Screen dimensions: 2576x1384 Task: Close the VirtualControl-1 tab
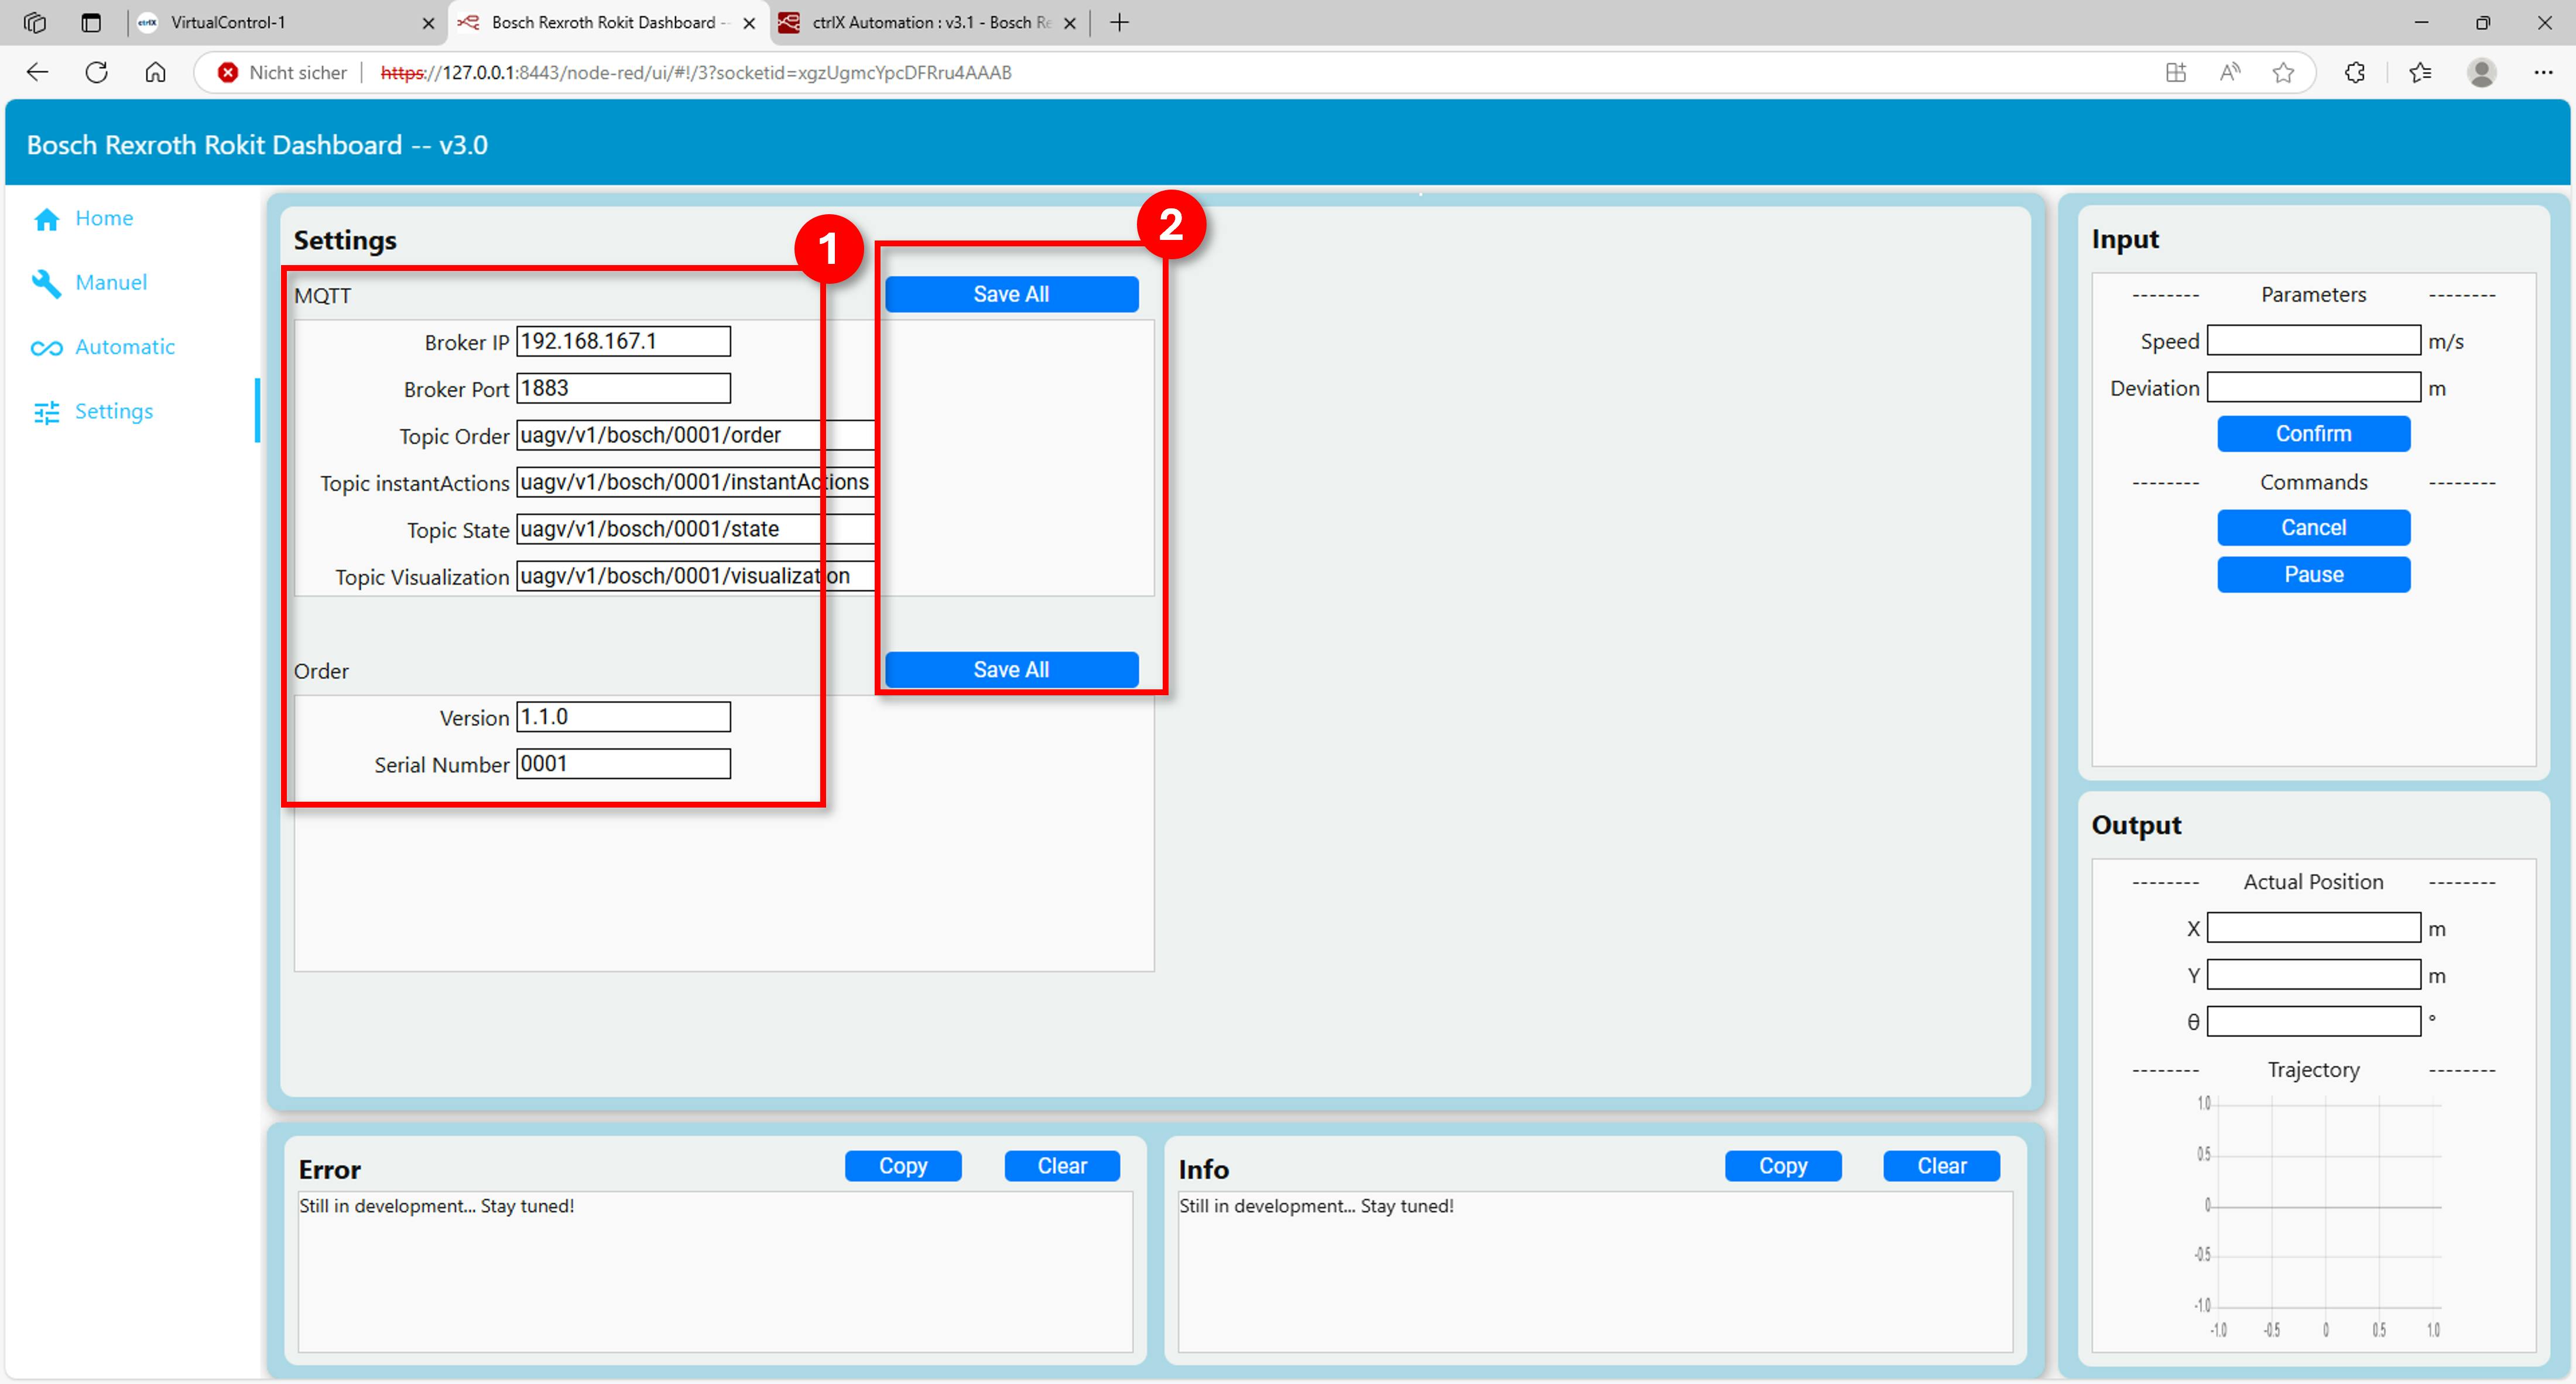click(428, 23)
